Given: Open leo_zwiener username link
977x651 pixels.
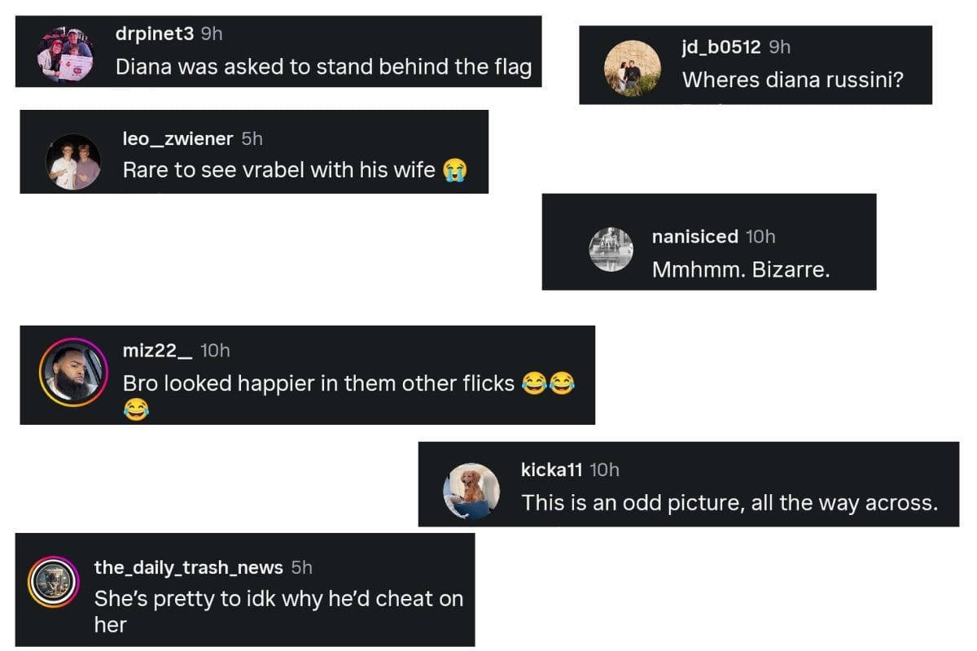Looking at the screenshot, I should click(177, 139).
